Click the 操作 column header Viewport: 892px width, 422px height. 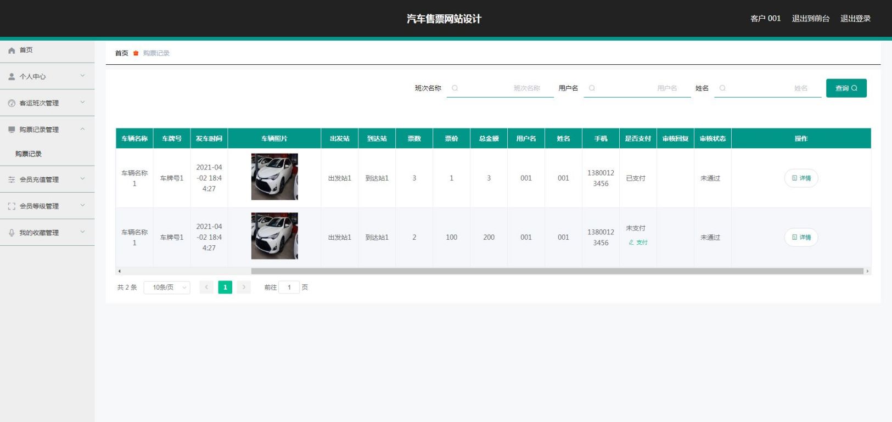(x=801, y=138)
